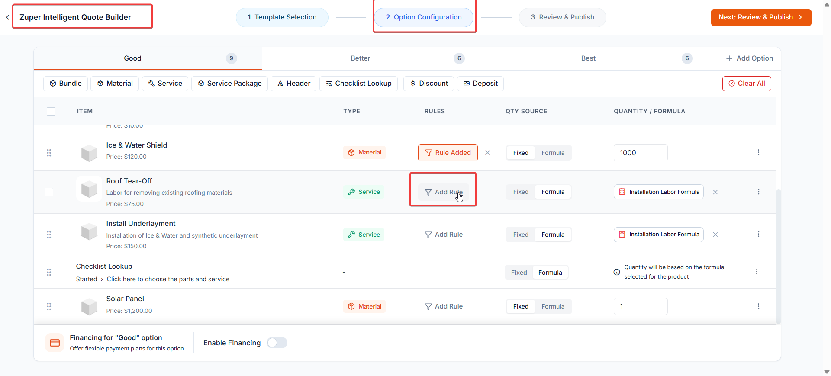Open more options for Ice & Water Shield

(758, 152)
